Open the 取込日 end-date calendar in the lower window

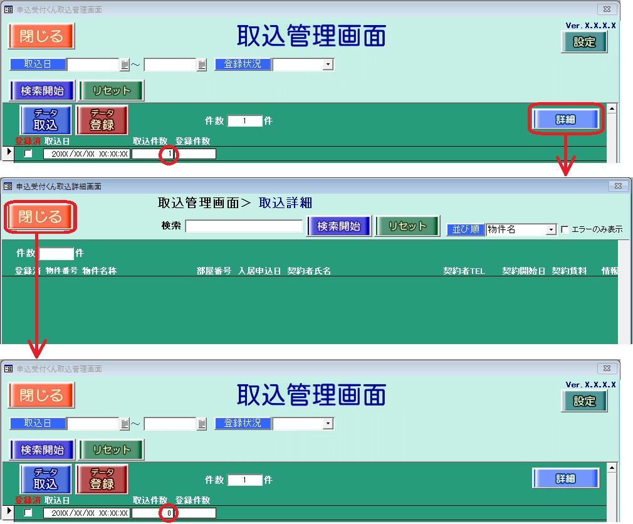pos(201,424)
